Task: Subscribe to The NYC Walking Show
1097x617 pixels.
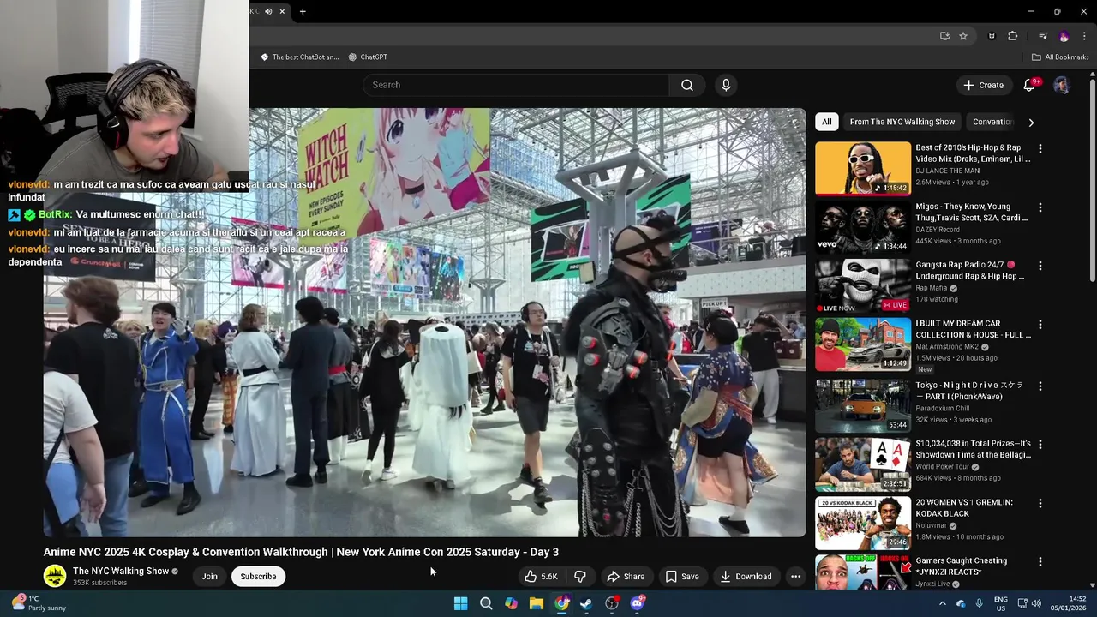Action: [x=258, y=577]
